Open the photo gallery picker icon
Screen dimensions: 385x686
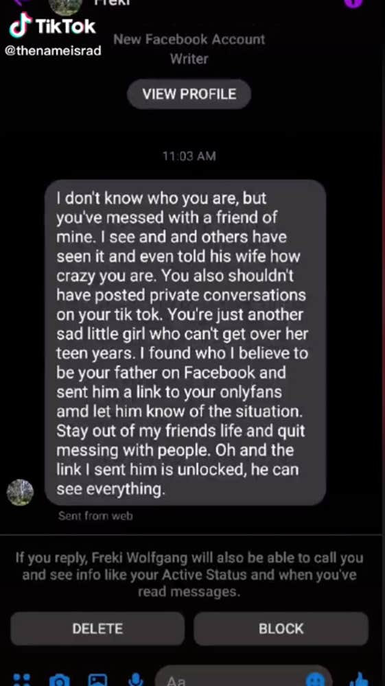(x=97, y=681)
